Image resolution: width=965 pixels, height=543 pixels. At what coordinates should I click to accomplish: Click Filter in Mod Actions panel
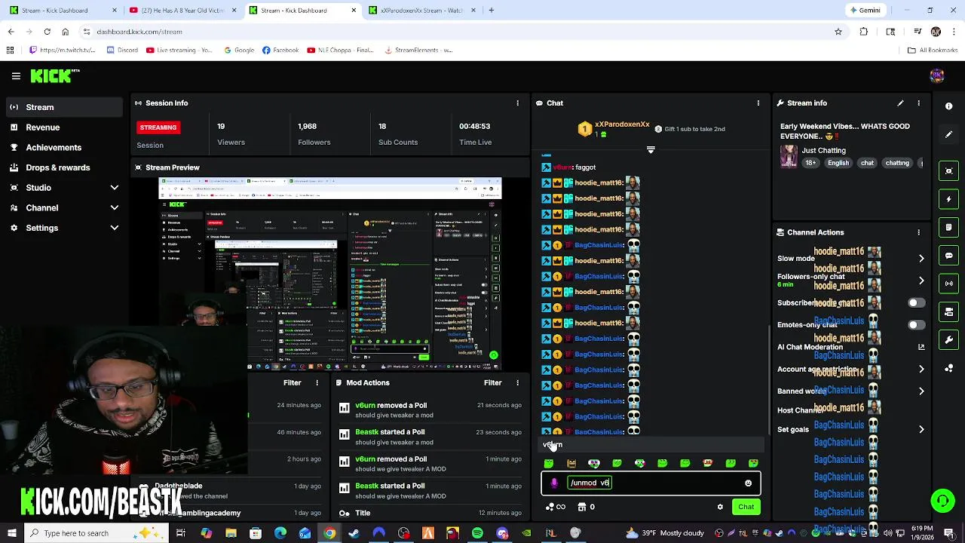click(x=492, y=383)
